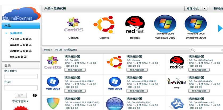
Task: Focus the 密码 input field
Action: pos(21,88)
